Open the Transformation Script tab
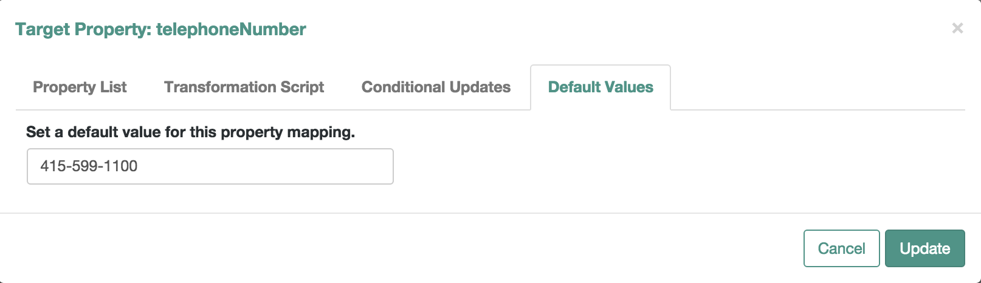This screenshot has width=981, height=283. (244, 87)
